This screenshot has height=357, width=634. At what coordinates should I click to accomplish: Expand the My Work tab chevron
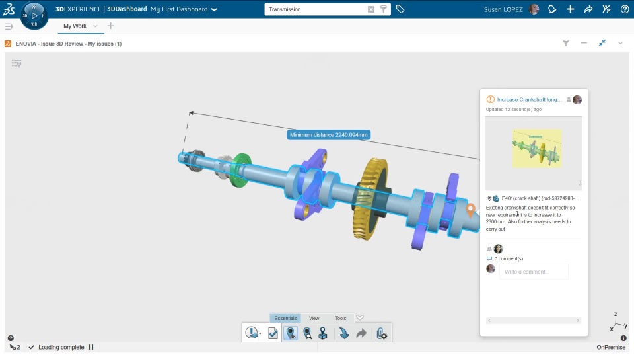pyautogui.click(x=95, y=26)
